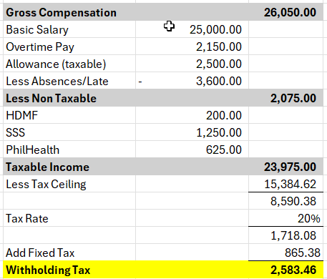Select the 25,000.00 basic salary amount

192,29
